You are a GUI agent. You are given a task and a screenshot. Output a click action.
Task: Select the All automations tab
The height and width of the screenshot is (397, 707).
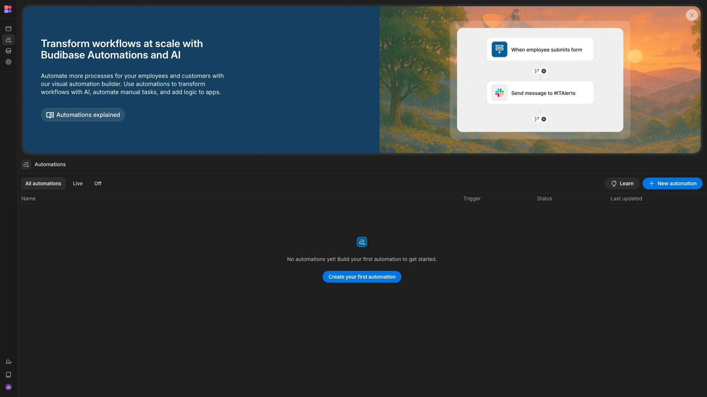[43, 183]
